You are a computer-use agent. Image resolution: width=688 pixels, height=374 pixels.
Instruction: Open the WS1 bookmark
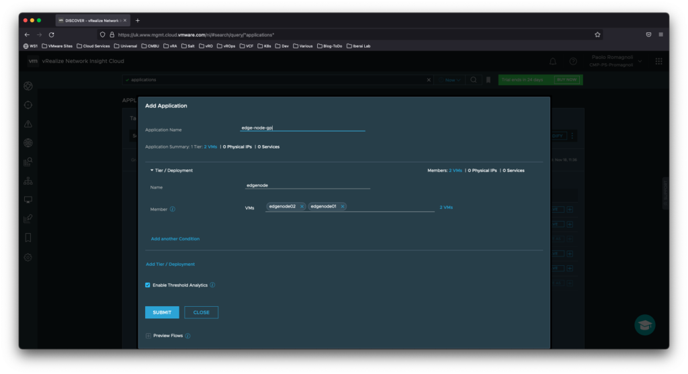(30, 46)
